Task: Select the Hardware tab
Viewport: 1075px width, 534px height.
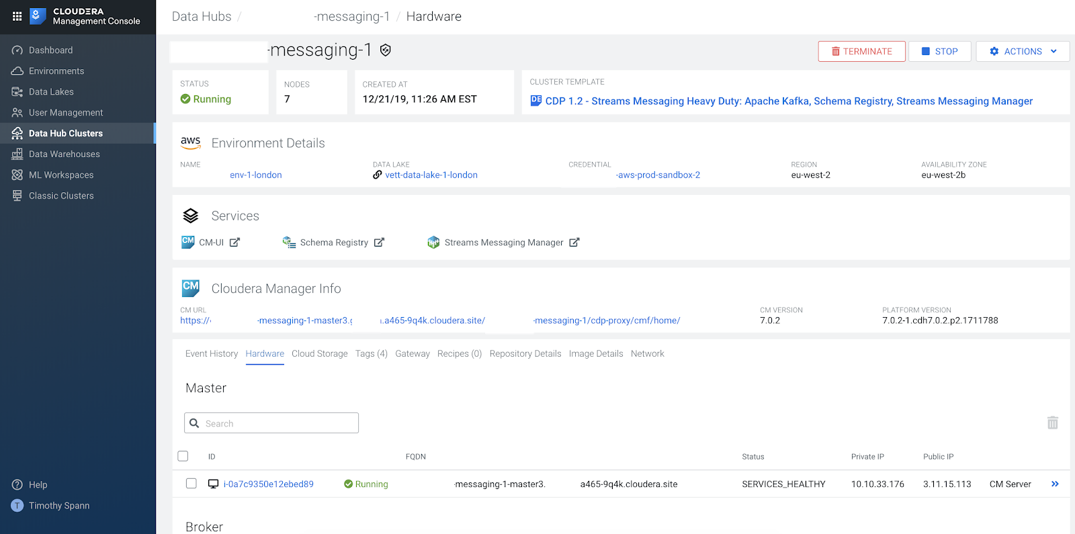Action: tap(265, 354)
